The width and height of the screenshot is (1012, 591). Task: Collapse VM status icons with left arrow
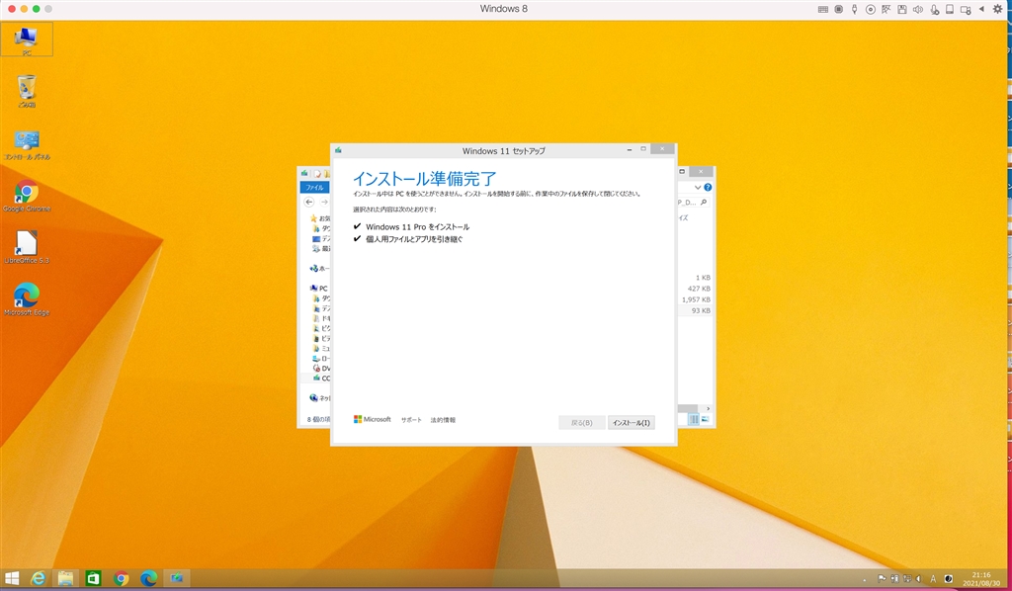click(x=982, y=9)
